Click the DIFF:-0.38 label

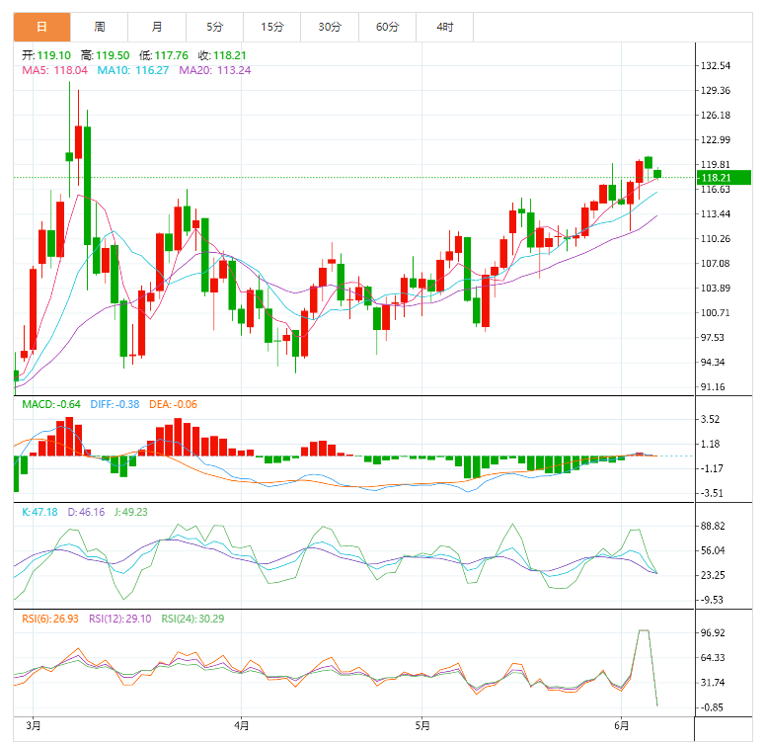[x=115, y=405]
